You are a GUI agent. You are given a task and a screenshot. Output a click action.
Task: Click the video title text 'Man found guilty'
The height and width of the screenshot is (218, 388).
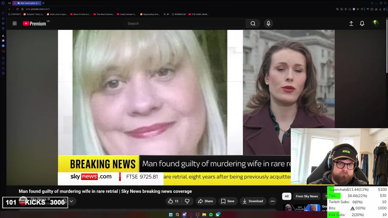(105, 191)
